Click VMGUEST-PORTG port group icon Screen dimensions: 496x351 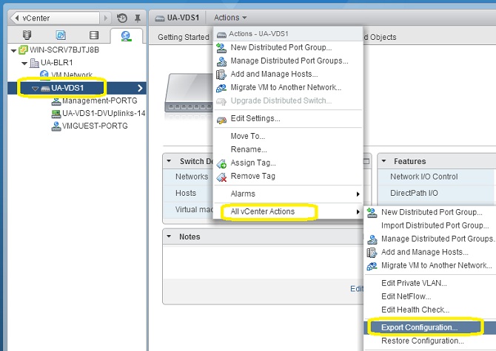pyautogui.click(x=56, y=126)
